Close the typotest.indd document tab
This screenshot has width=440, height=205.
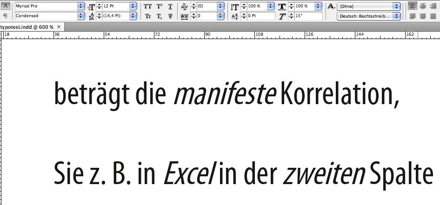(x=59, y=27)
